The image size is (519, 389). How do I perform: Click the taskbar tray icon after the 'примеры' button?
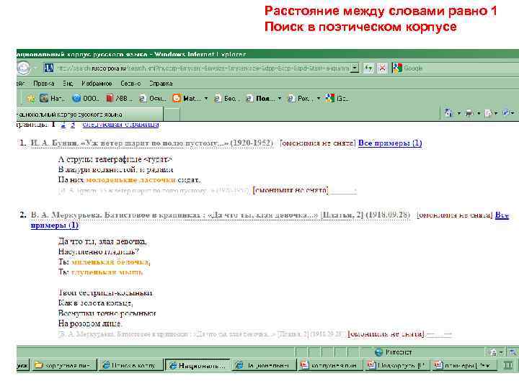pos(507,365)
